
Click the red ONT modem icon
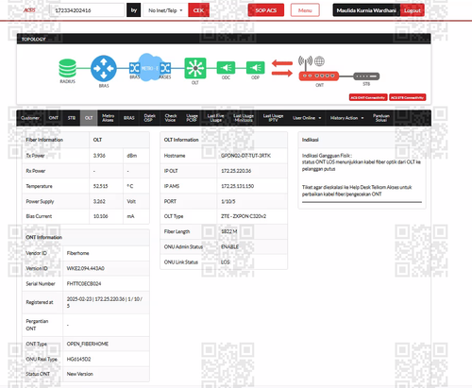click(x=319, y=76)
